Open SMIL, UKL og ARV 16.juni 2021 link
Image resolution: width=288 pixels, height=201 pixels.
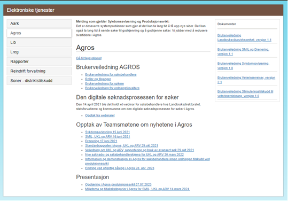tap(107, 136)
